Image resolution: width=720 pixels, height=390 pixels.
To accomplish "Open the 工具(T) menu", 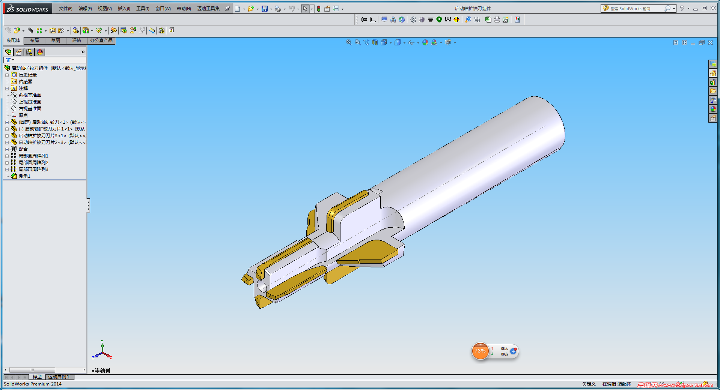I will click(x=143, y=9).
